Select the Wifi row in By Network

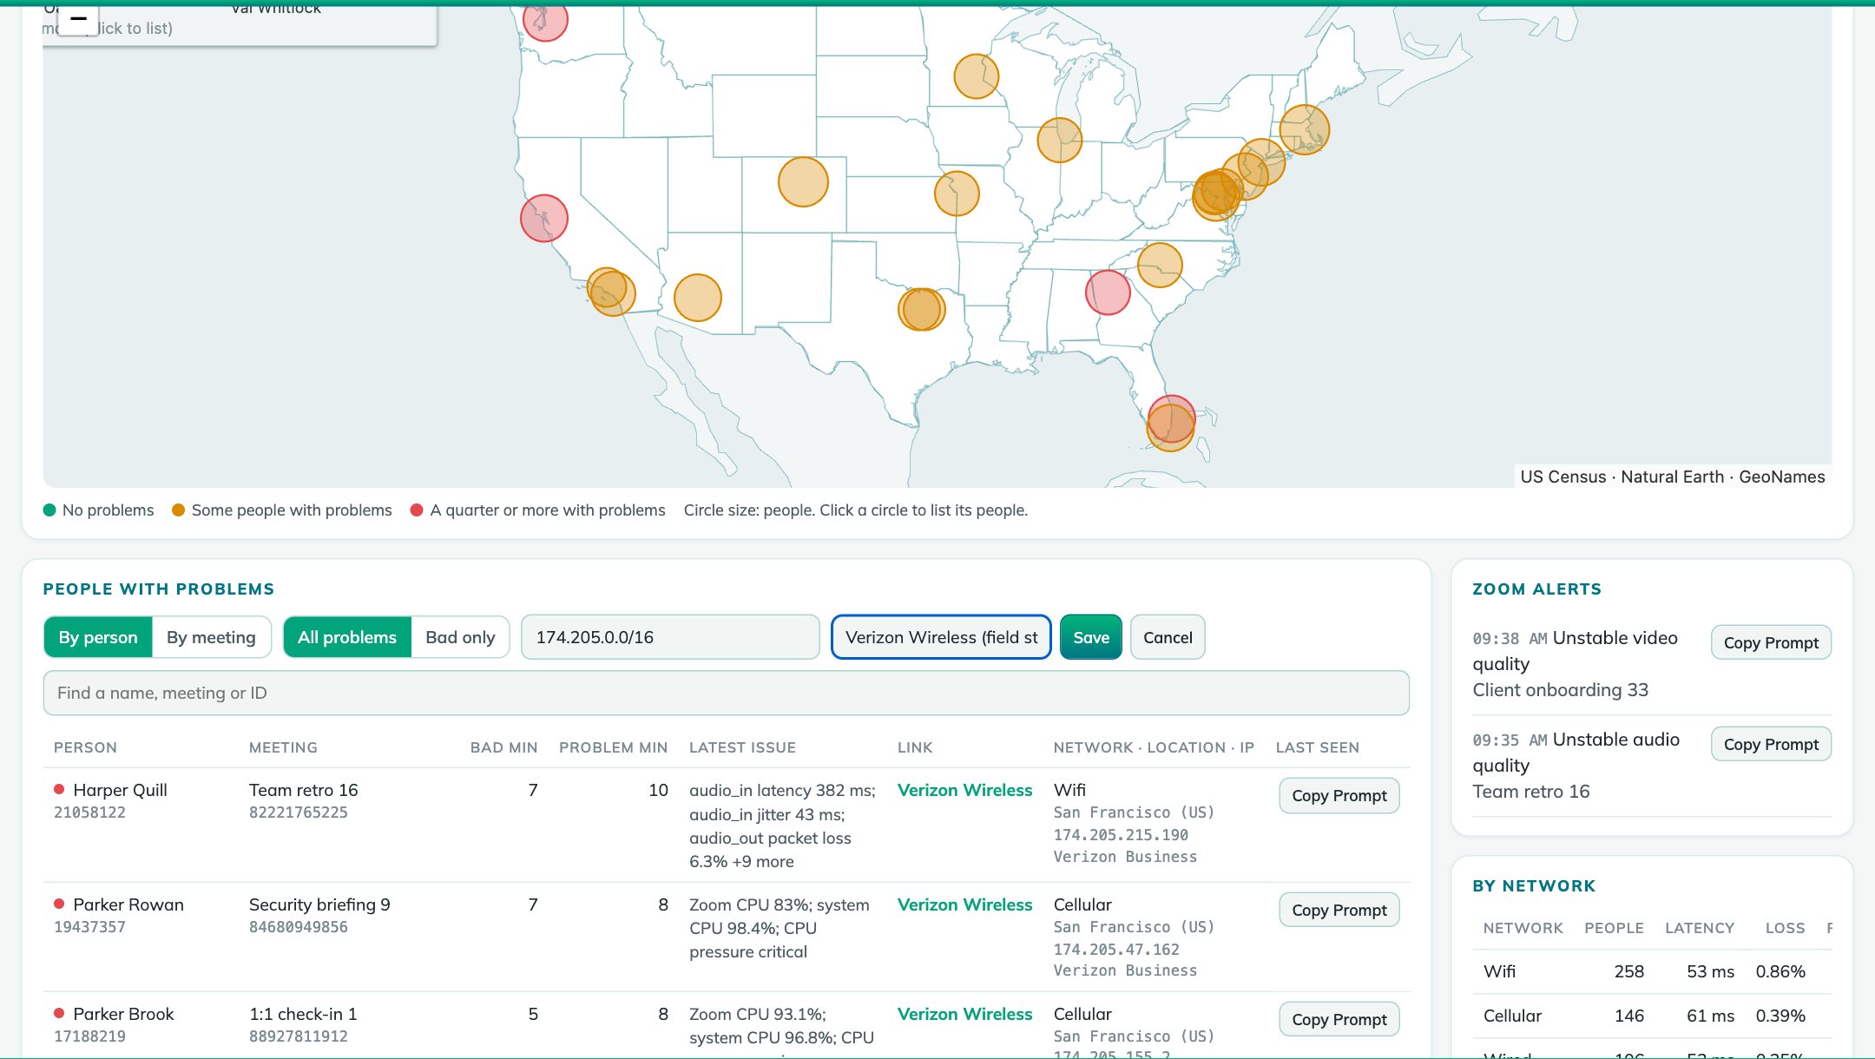[1652, 971]
